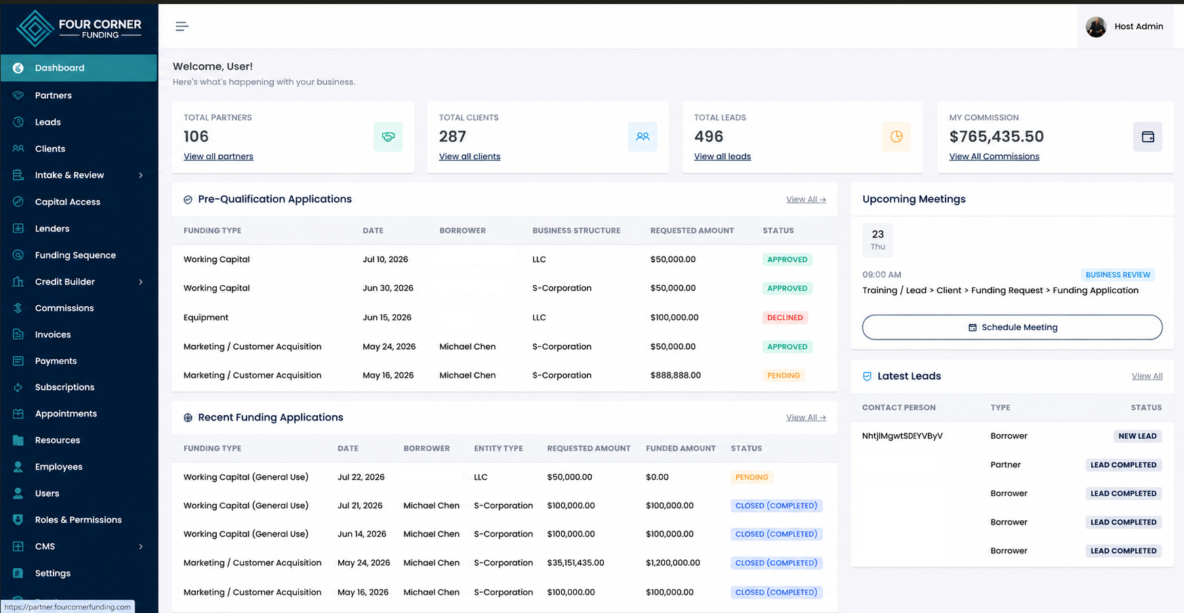Click the $1,200,000.00 funded amount
Screen dimensions: 1184x613
pos(673,563)
